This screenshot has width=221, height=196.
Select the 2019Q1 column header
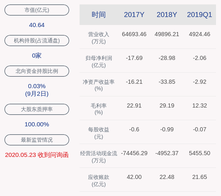[x=199, y=15]
